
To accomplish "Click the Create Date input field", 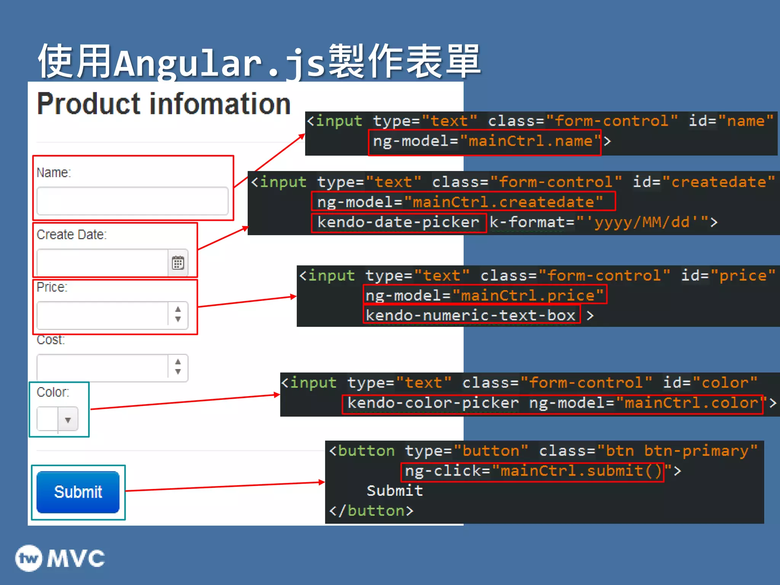I will click(x=102, y=262).
